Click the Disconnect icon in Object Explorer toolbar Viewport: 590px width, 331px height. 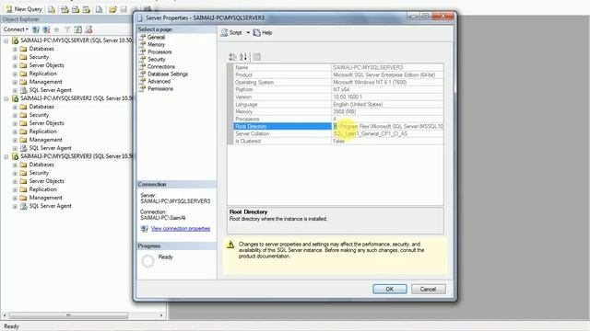pyautogui.click(x=46, y=29)
